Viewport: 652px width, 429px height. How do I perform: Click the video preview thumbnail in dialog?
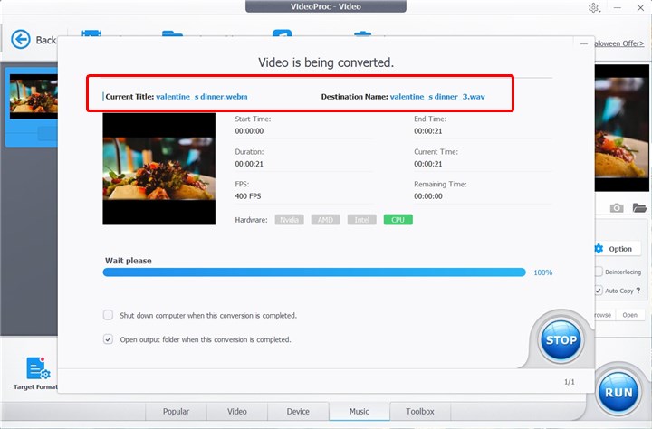pyautogui.click(x=158, y=168)
